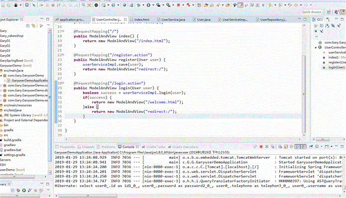The height and width of the screenshot is (198, 346).
Task: Open the Debug button dropdown arrow
Action: [143, 5]
